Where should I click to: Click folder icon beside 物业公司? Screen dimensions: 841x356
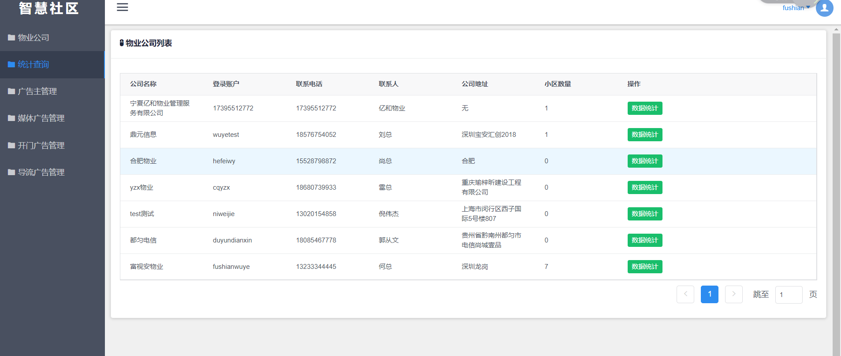pos(11,37)
